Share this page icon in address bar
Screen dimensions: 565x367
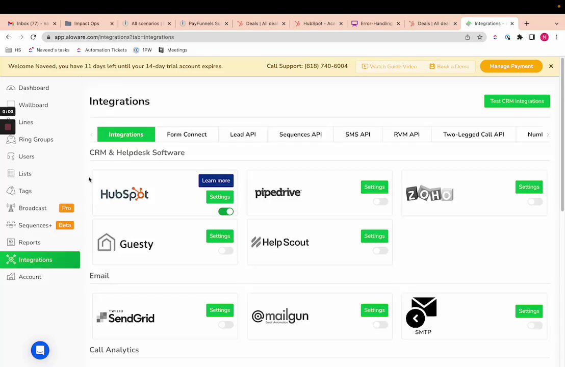click(x=468, y=37)
